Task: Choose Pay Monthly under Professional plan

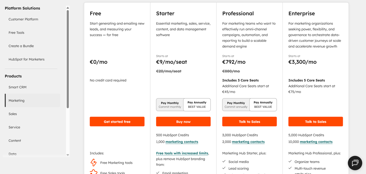Action: [236, 105]
